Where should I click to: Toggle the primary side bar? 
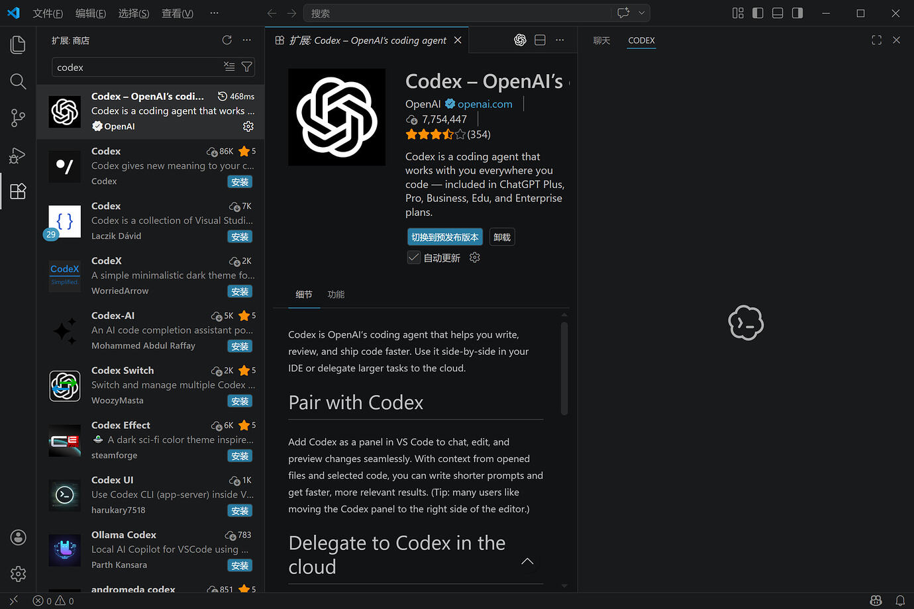pyautogui.click(x=758, y=13)
